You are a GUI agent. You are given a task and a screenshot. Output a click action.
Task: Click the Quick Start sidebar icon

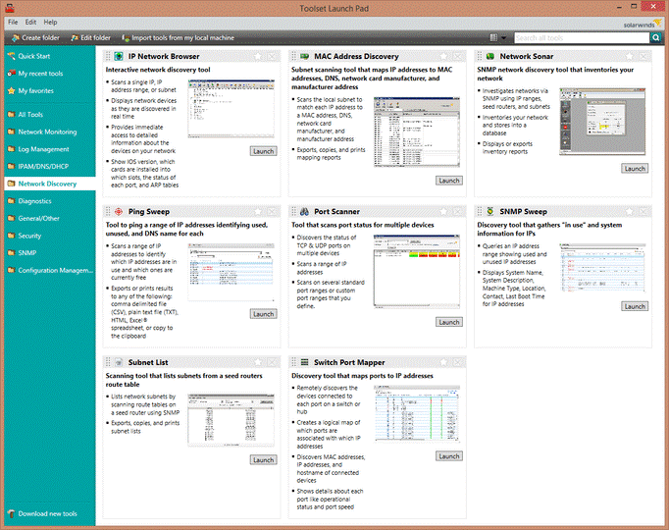[x=11, y=56]
